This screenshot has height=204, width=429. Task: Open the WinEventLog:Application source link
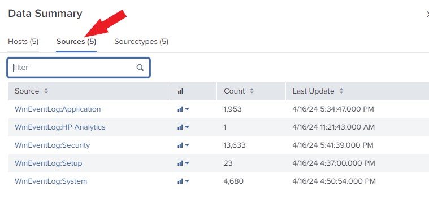click(x=58, y=109)
